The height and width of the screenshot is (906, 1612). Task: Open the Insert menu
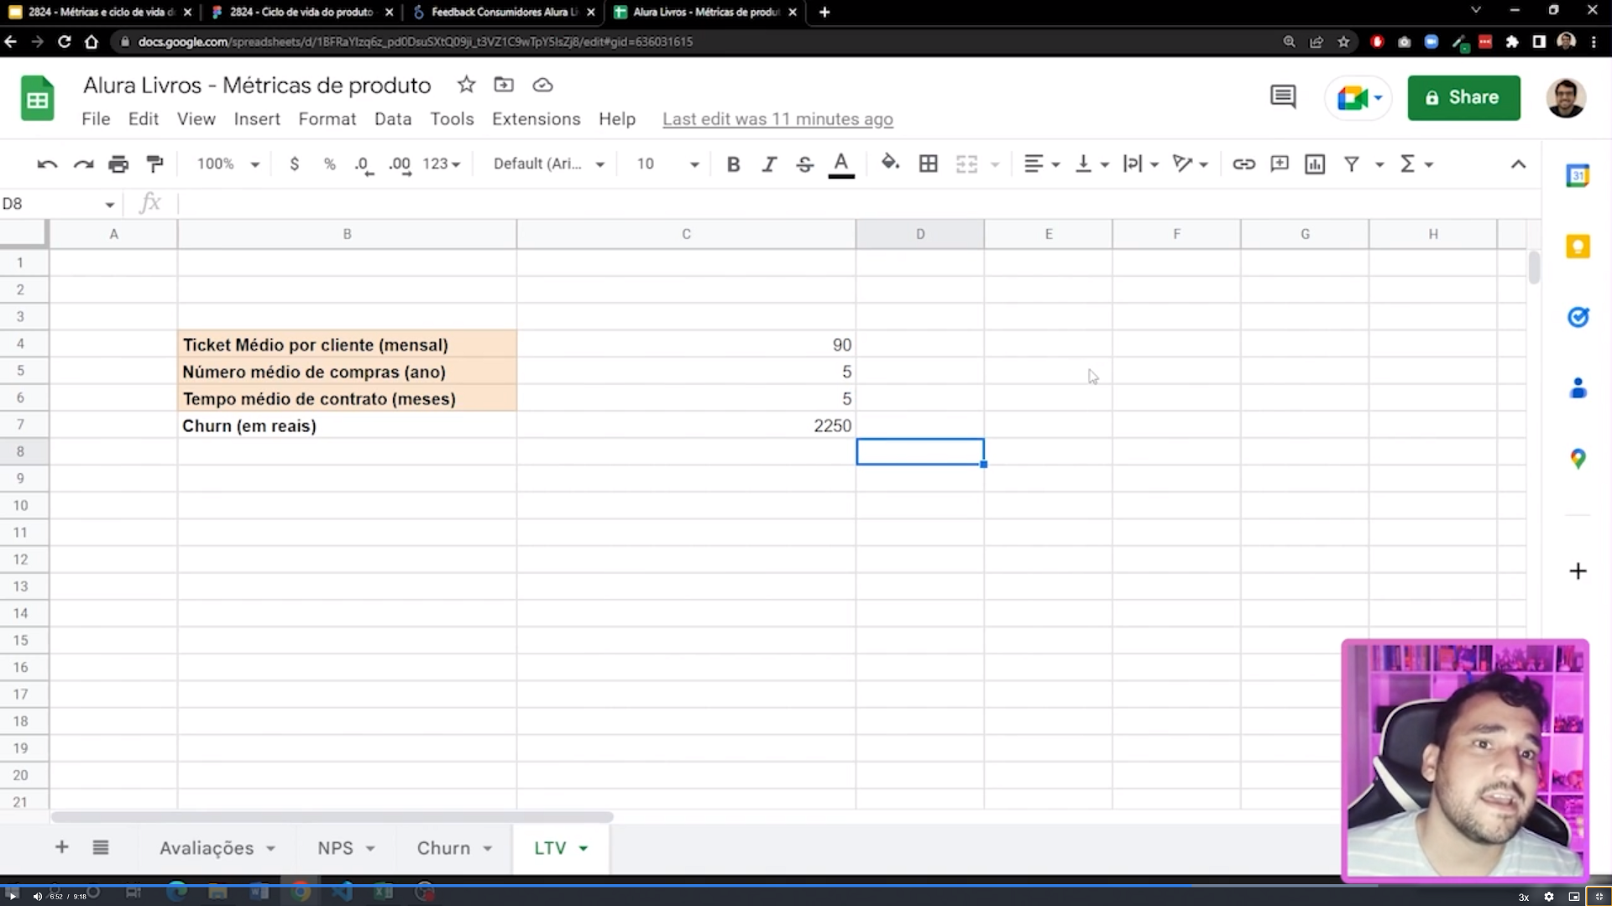tap(257, 119)
